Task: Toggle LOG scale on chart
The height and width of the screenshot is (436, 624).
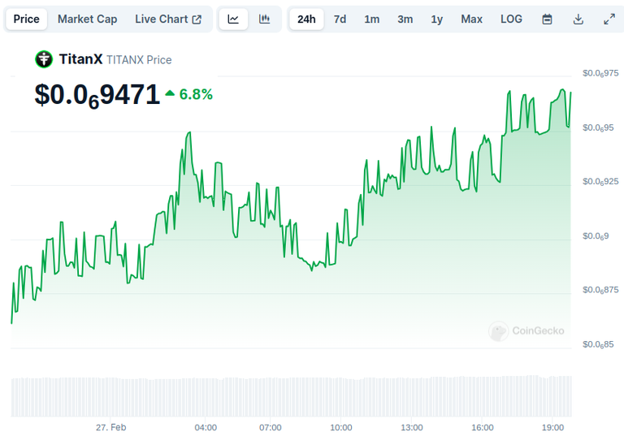Action: click(x=511, y=19)
